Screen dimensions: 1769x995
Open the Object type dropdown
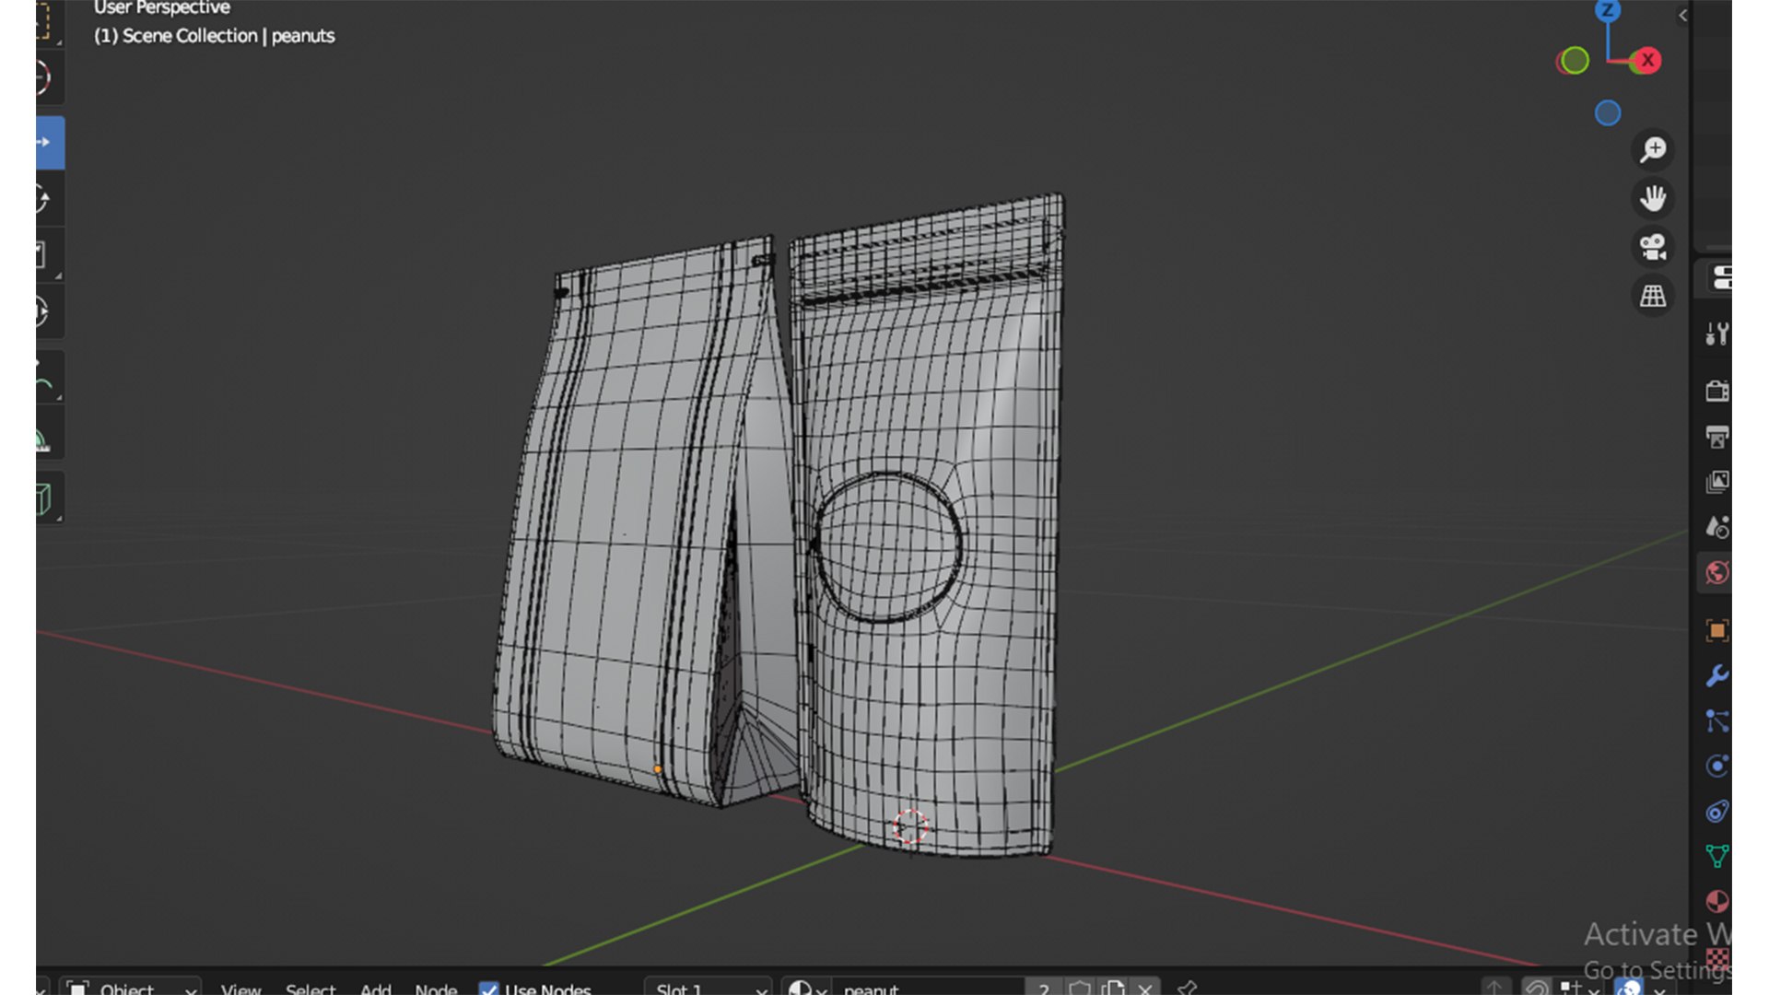click(131, 988)
